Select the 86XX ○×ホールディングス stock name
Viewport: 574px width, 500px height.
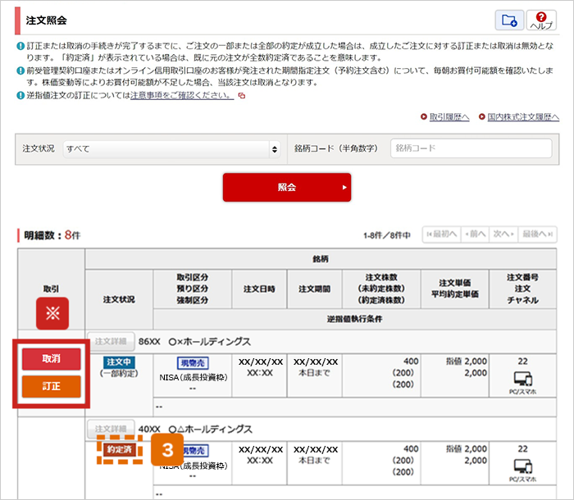194,342
